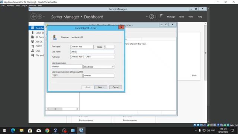Click the Server Manager vertical scrollbar

point(206,53)
